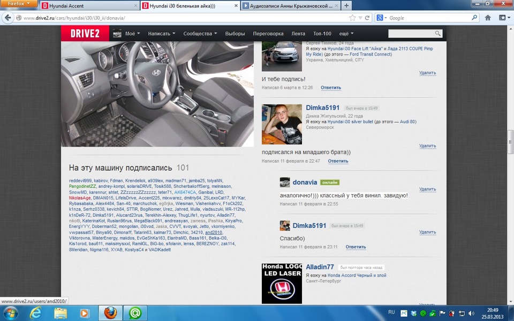Open the volume speaker tray icon

pos(471,314)
